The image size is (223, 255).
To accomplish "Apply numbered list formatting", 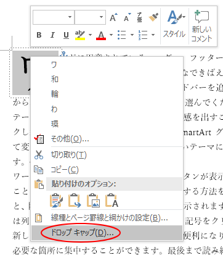I will click(x=143, y=35).
